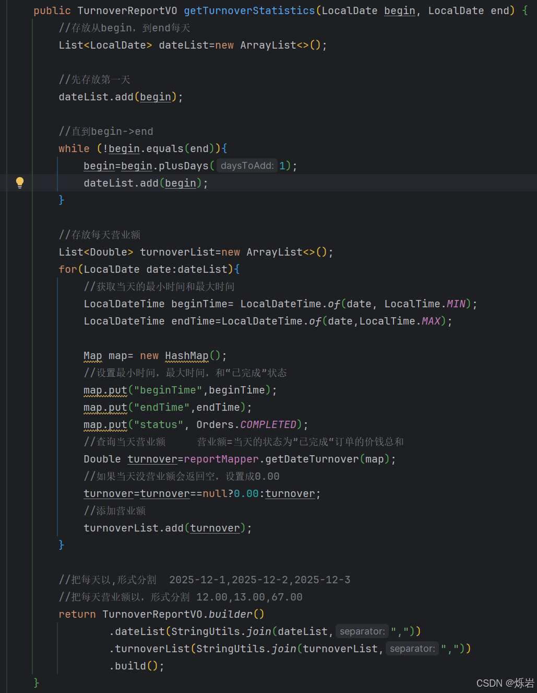Click the begin parameter in method signature

point(400,10)
